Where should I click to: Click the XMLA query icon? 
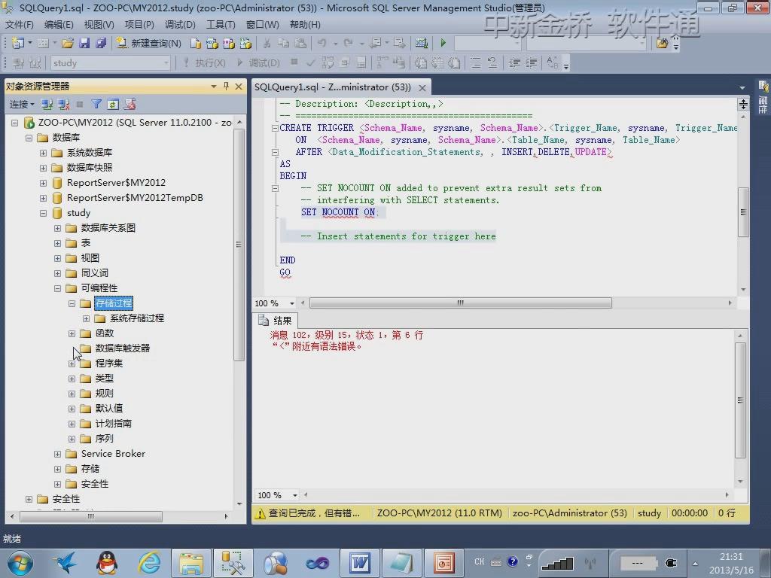pos(245,43)
